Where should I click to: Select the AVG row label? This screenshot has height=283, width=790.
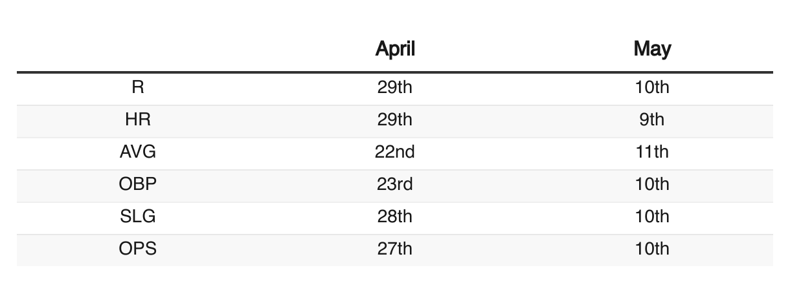(x=138, y=152)
